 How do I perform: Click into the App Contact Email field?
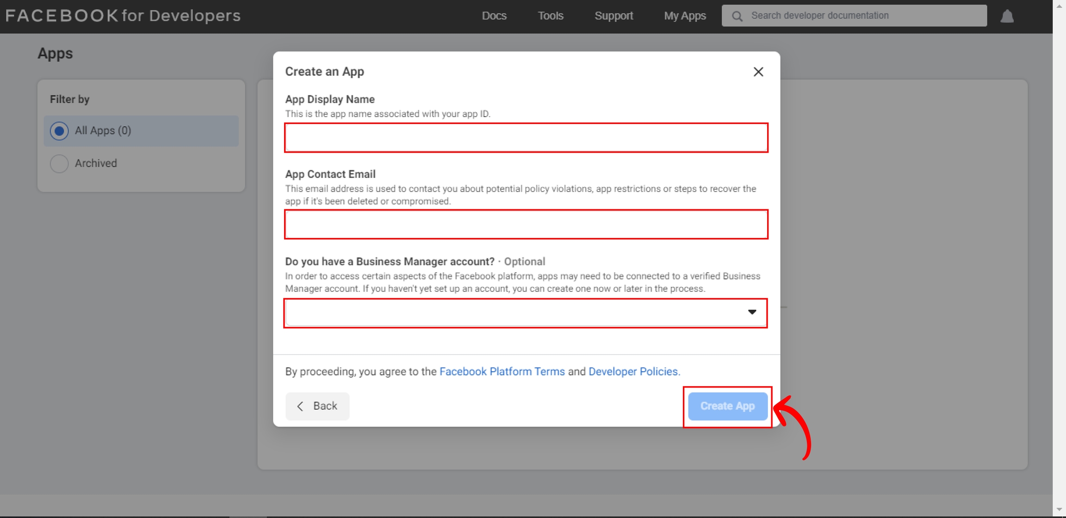pyautogui.click(x=526, y=225)
